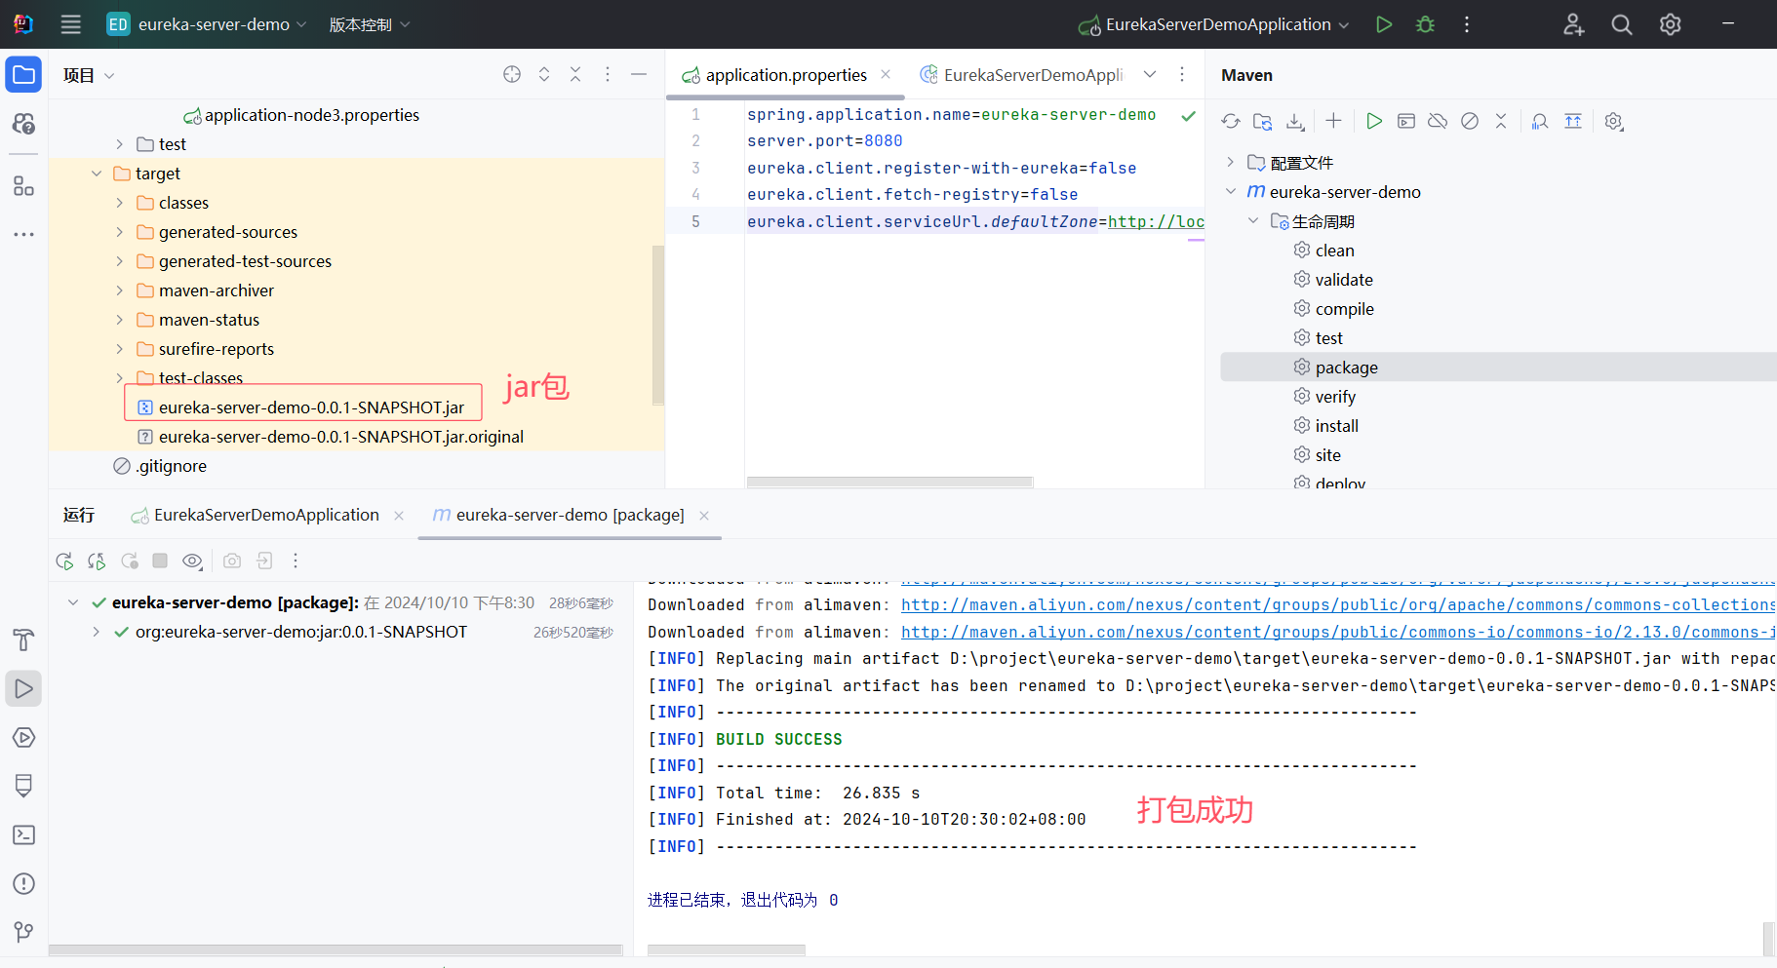The image size is (1777, 968).
Task: Toggle the eye view icon in Run toolbar
Action: coord(192,561)
